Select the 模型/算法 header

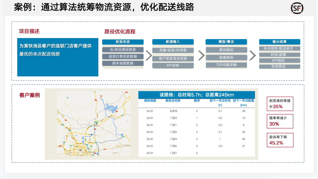[x=226, y=42]
